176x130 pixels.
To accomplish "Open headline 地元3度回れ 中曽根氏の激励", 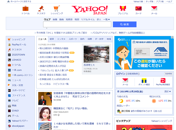I will pos(54,48).
